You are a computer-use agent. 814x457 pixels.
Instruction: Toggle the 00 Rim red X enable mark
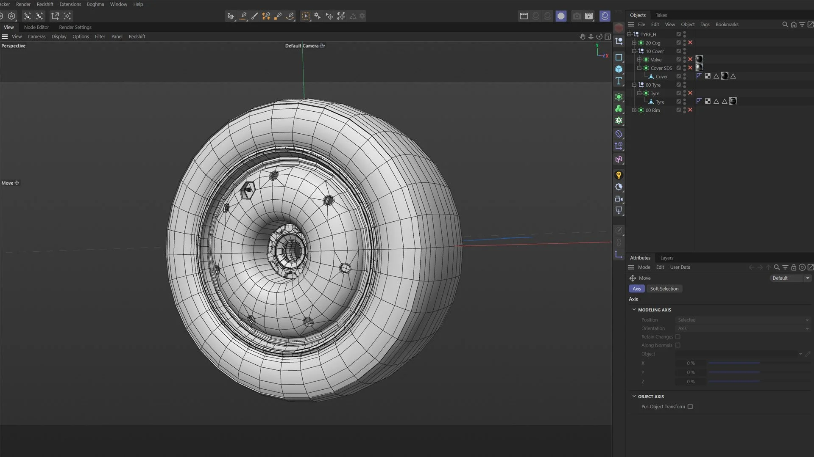690,110
